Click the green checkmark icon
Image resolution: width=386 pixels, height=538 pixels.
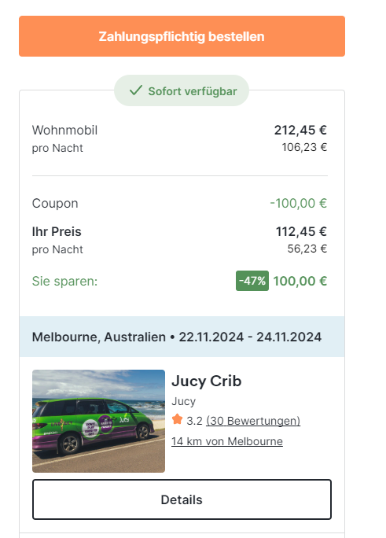[136, 90]
